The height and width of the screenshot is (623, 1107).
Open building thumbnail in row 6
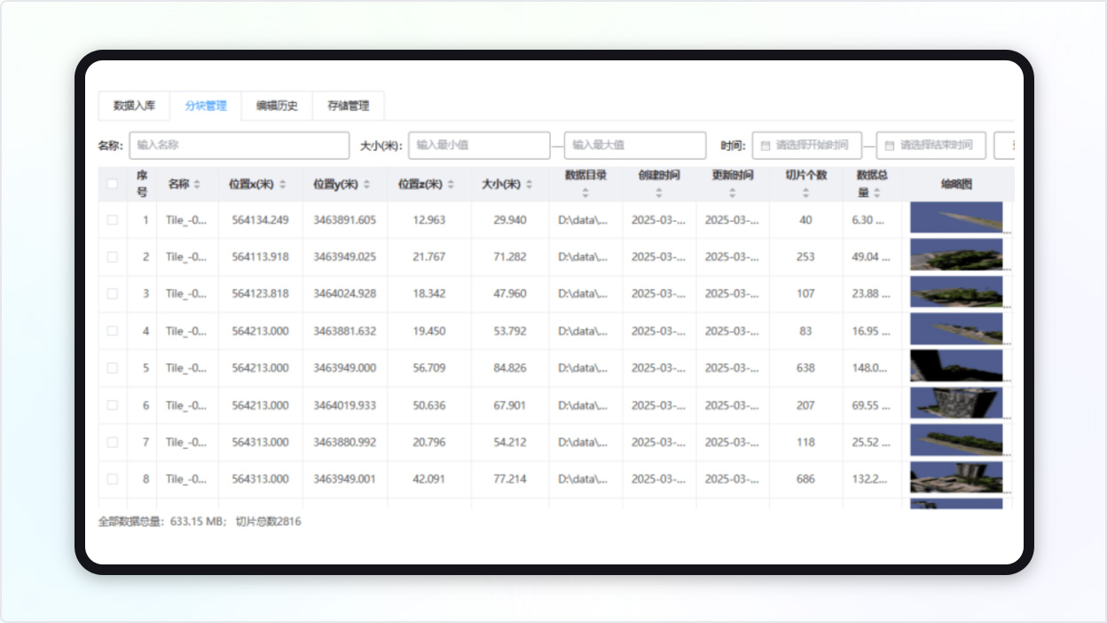coord(956,403)
